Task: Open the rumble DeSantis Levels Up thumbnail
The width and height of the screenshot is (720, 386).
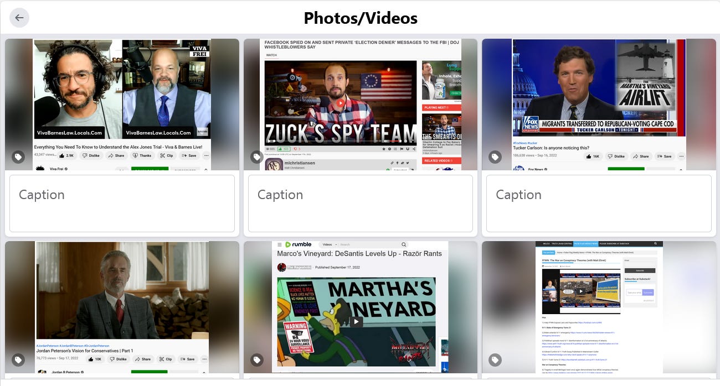Action: tap(360, 307)
